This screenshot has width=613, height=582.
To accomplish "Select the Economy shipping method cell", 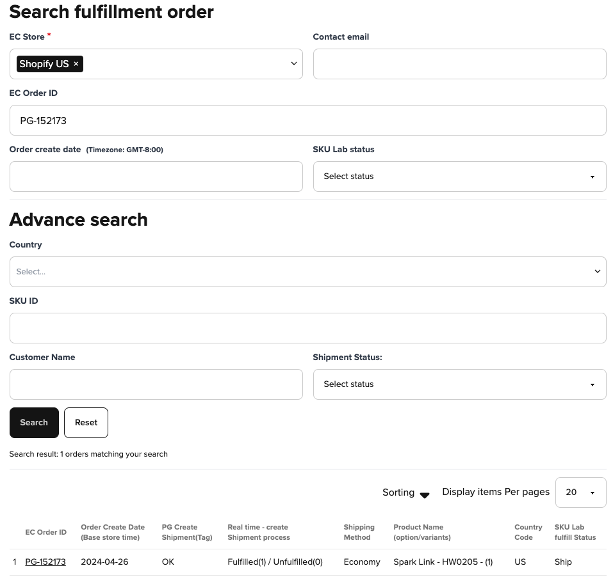I will [x=362, y=562].
